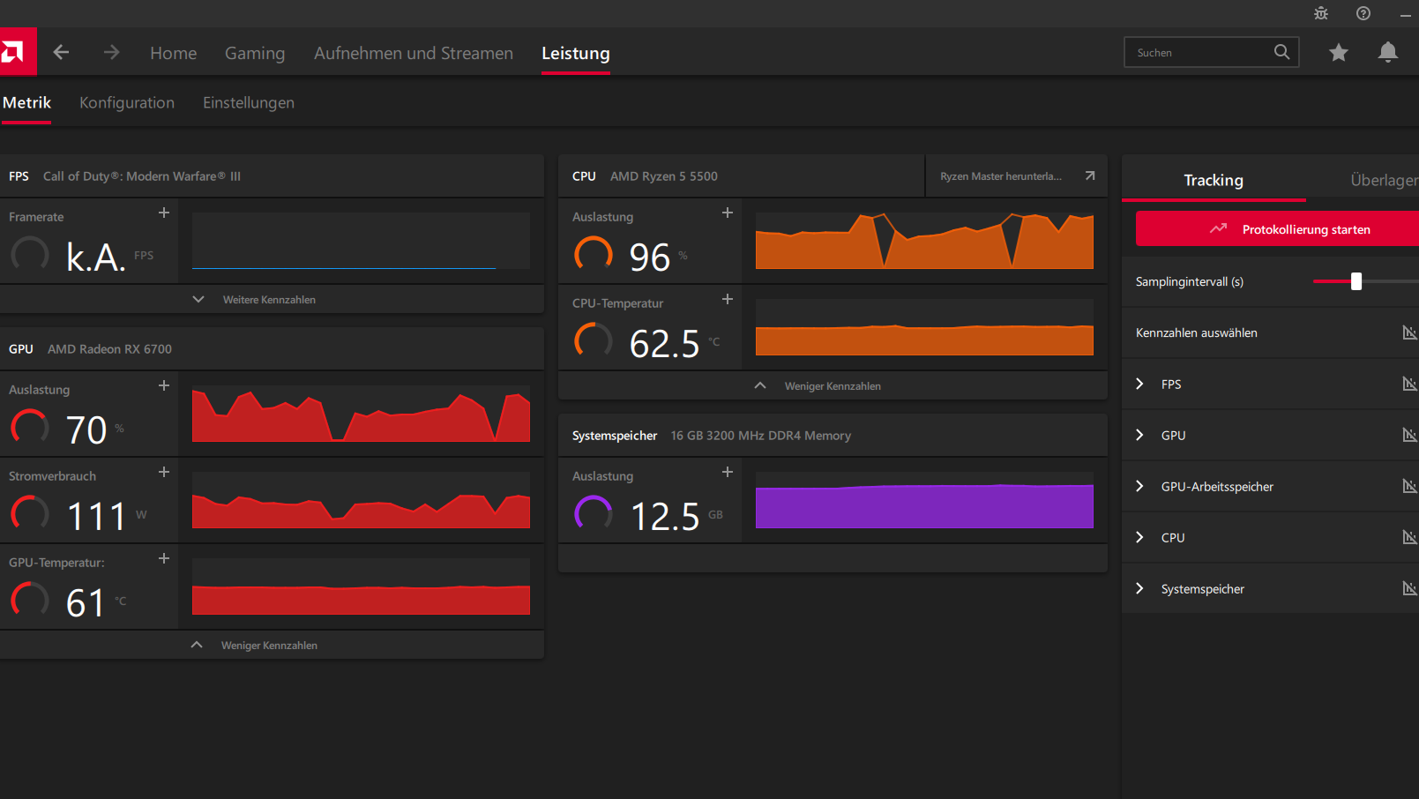Click the magnifier search icon

point(1281,52)
